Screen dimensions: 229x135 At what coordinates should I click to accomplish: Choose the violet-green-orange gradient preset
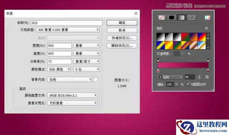coord(177,45)
